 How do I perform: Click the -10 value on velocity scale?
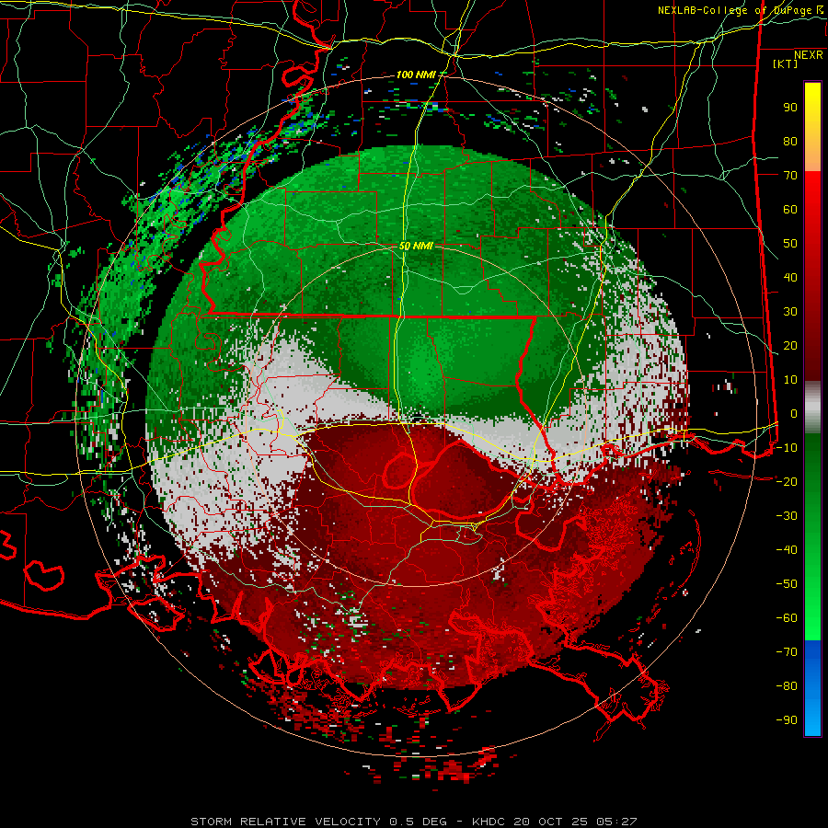(x=787, y=448)
